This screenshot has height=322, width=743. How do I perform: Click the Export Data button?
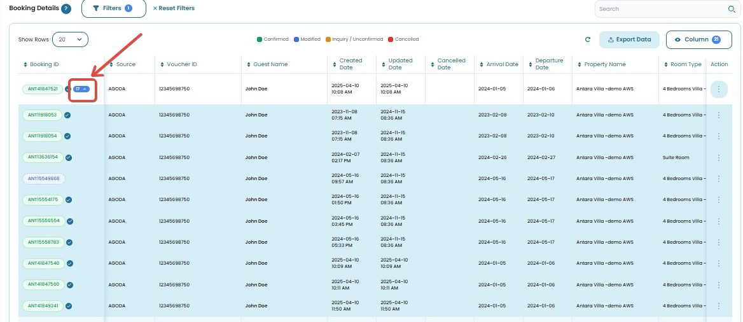pos(629,40)
